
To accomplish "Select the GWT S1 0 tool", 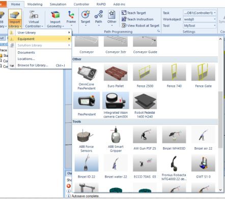I will click(203, 167).
